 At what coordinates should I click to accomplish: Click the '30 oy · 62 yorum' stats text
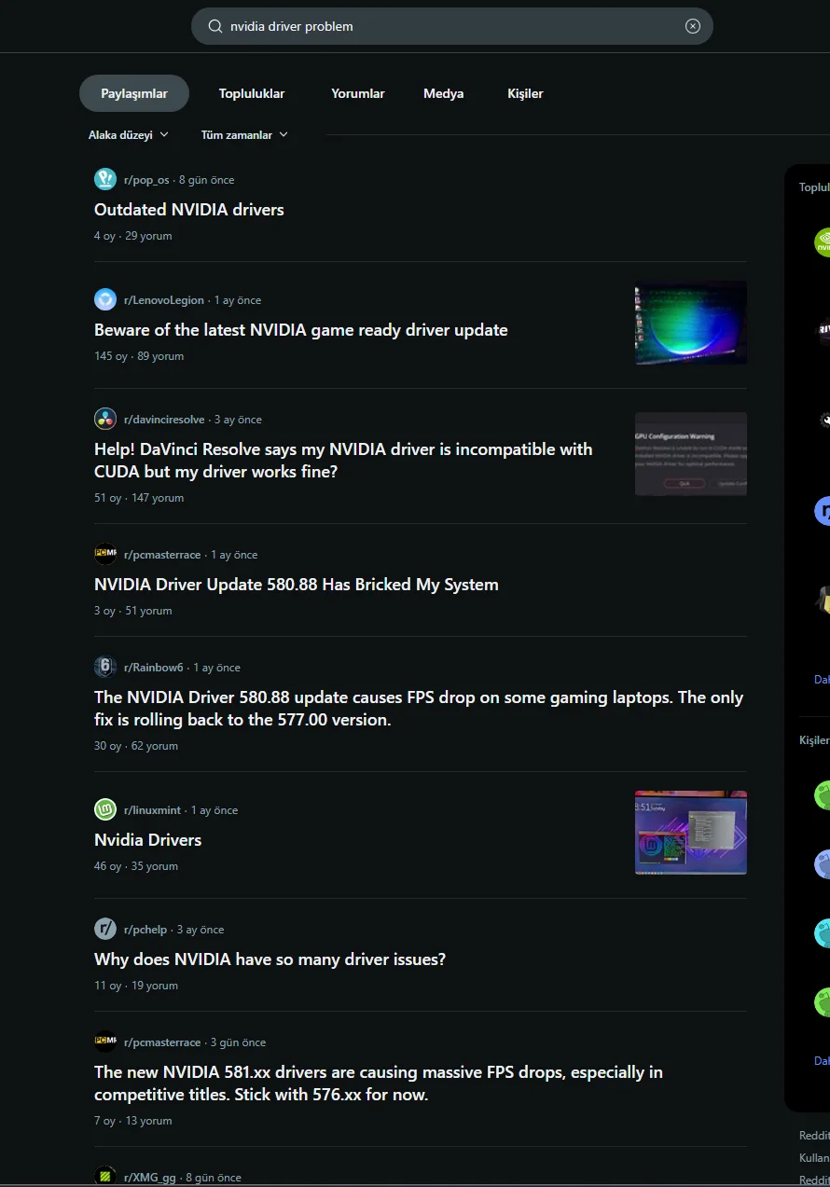coord(136,746)
